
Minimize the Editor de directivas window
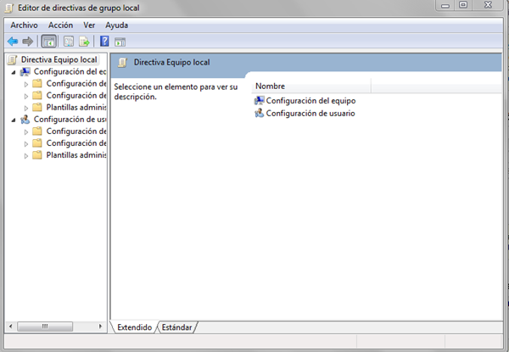click(445, 6)
